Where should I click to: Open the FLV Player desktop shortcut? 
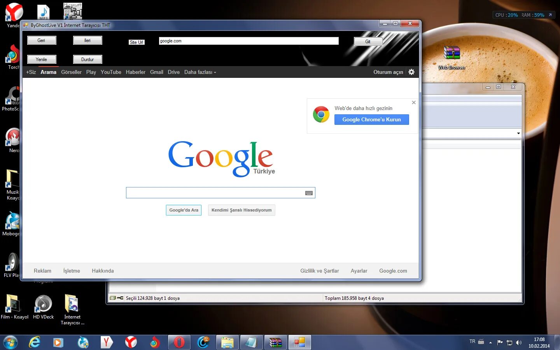coord(12,265)
